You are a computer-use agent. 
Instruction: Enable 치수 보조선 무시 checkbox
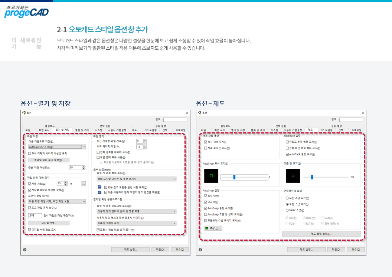(x=206, y=148)
